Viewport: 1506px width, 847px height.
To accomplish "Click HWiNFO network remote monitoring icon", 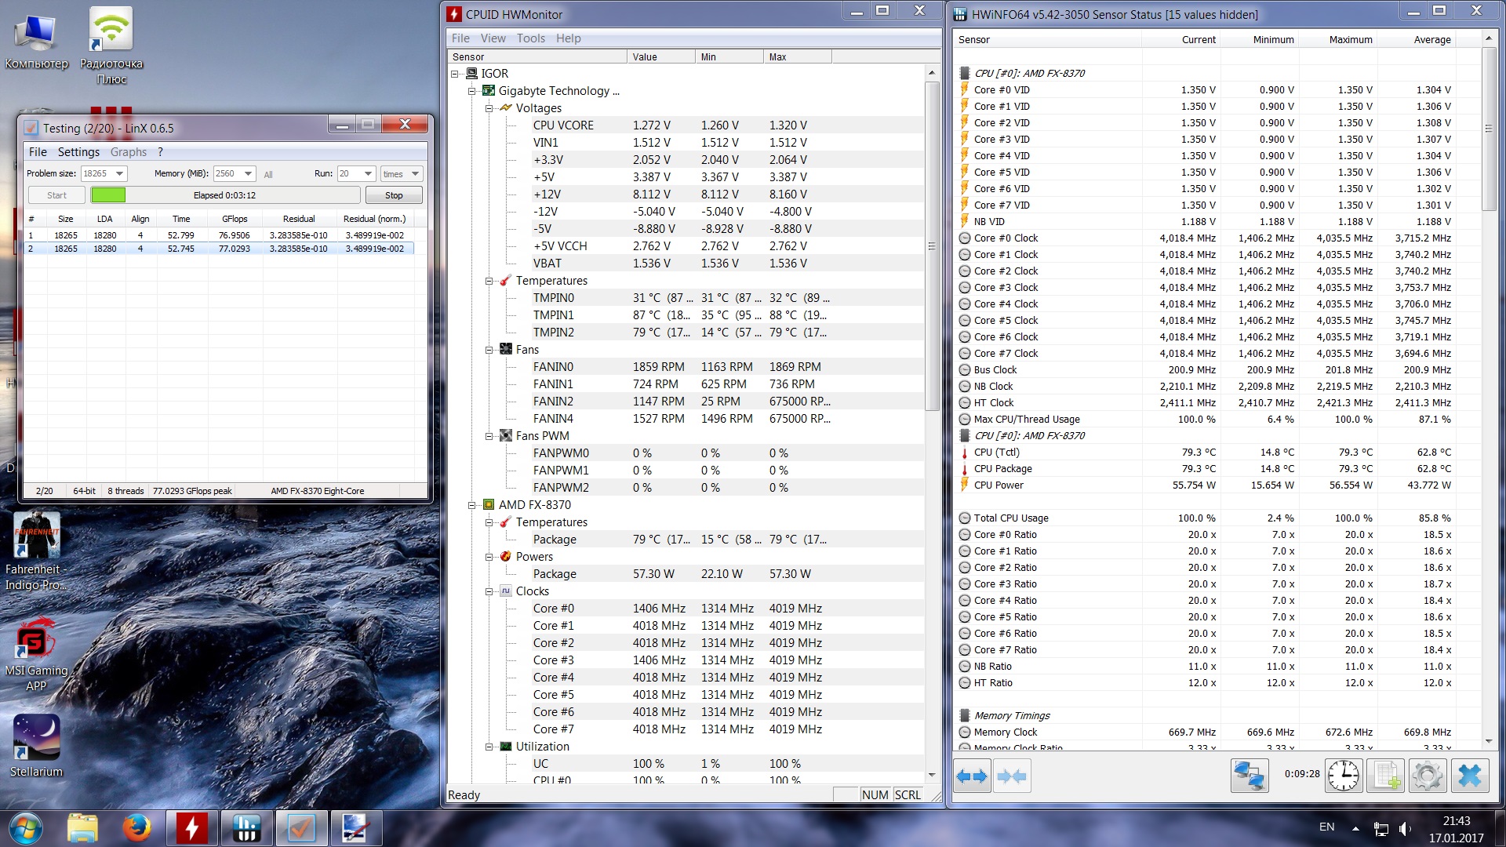I will click(x=1249, y=776).
